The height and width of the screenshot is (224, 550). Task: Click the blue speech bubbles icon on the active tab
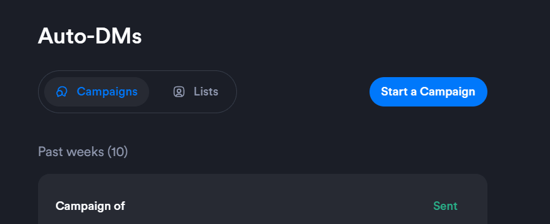(62, 92)
